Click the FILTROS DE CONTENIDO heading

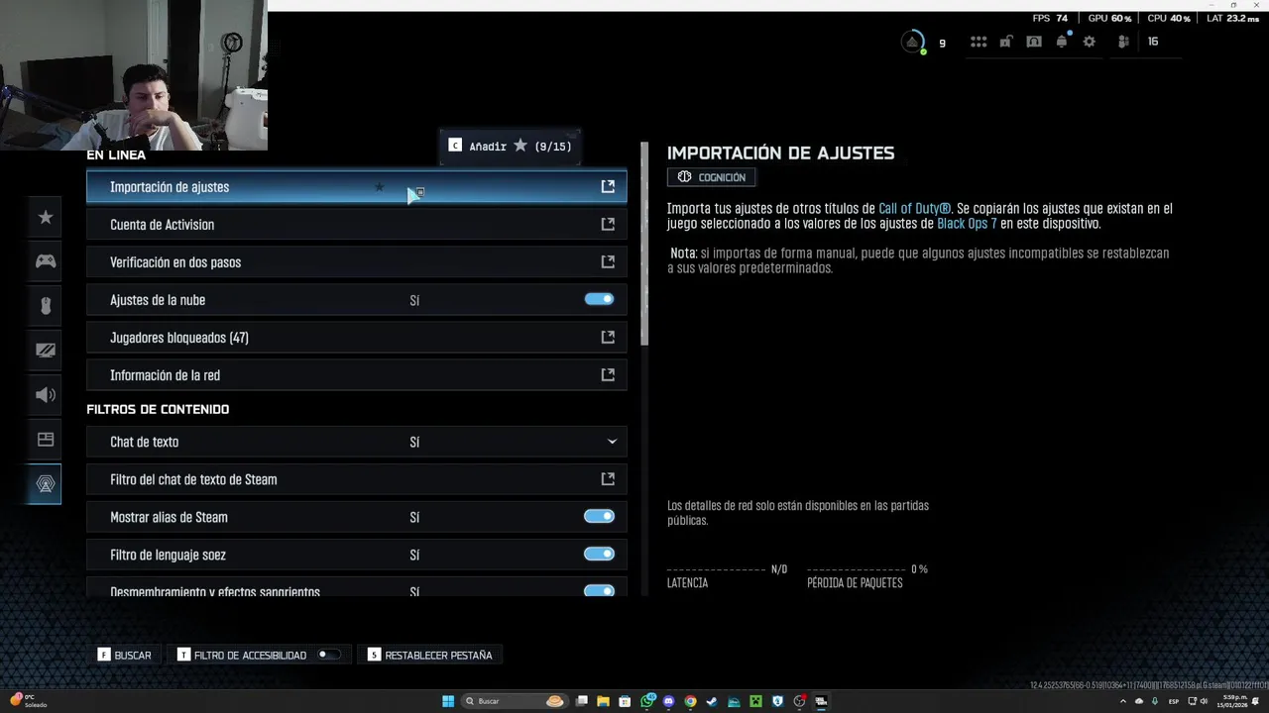(x=158, y=409)
